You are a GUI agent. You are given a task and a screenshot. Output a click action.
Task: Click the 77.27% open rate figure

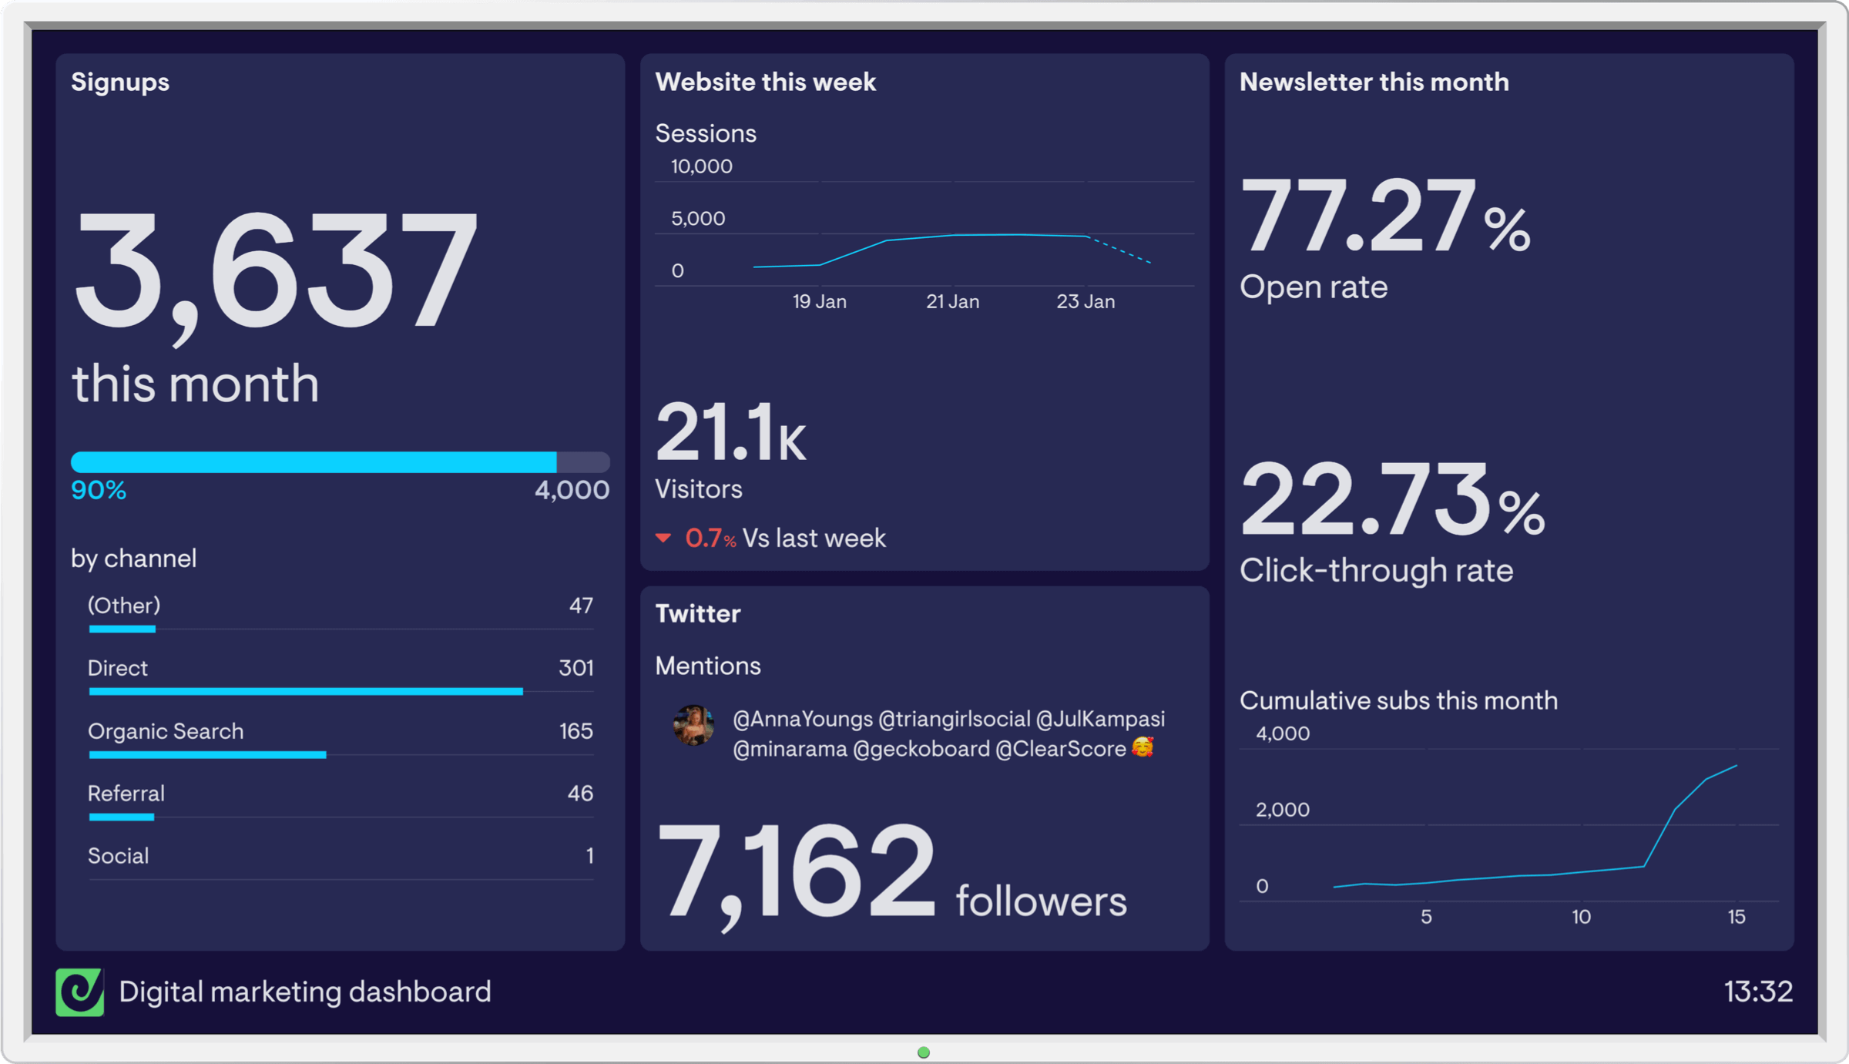click(x=1385, y=215)
